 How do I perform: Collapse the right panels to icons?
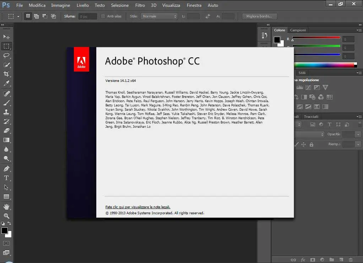(x=360, y=25)
